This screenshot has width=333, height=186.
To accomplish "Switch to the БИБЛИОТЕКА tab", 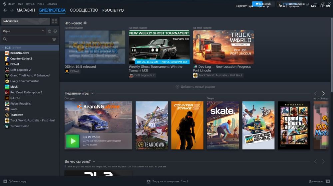I will coord(52,10).
